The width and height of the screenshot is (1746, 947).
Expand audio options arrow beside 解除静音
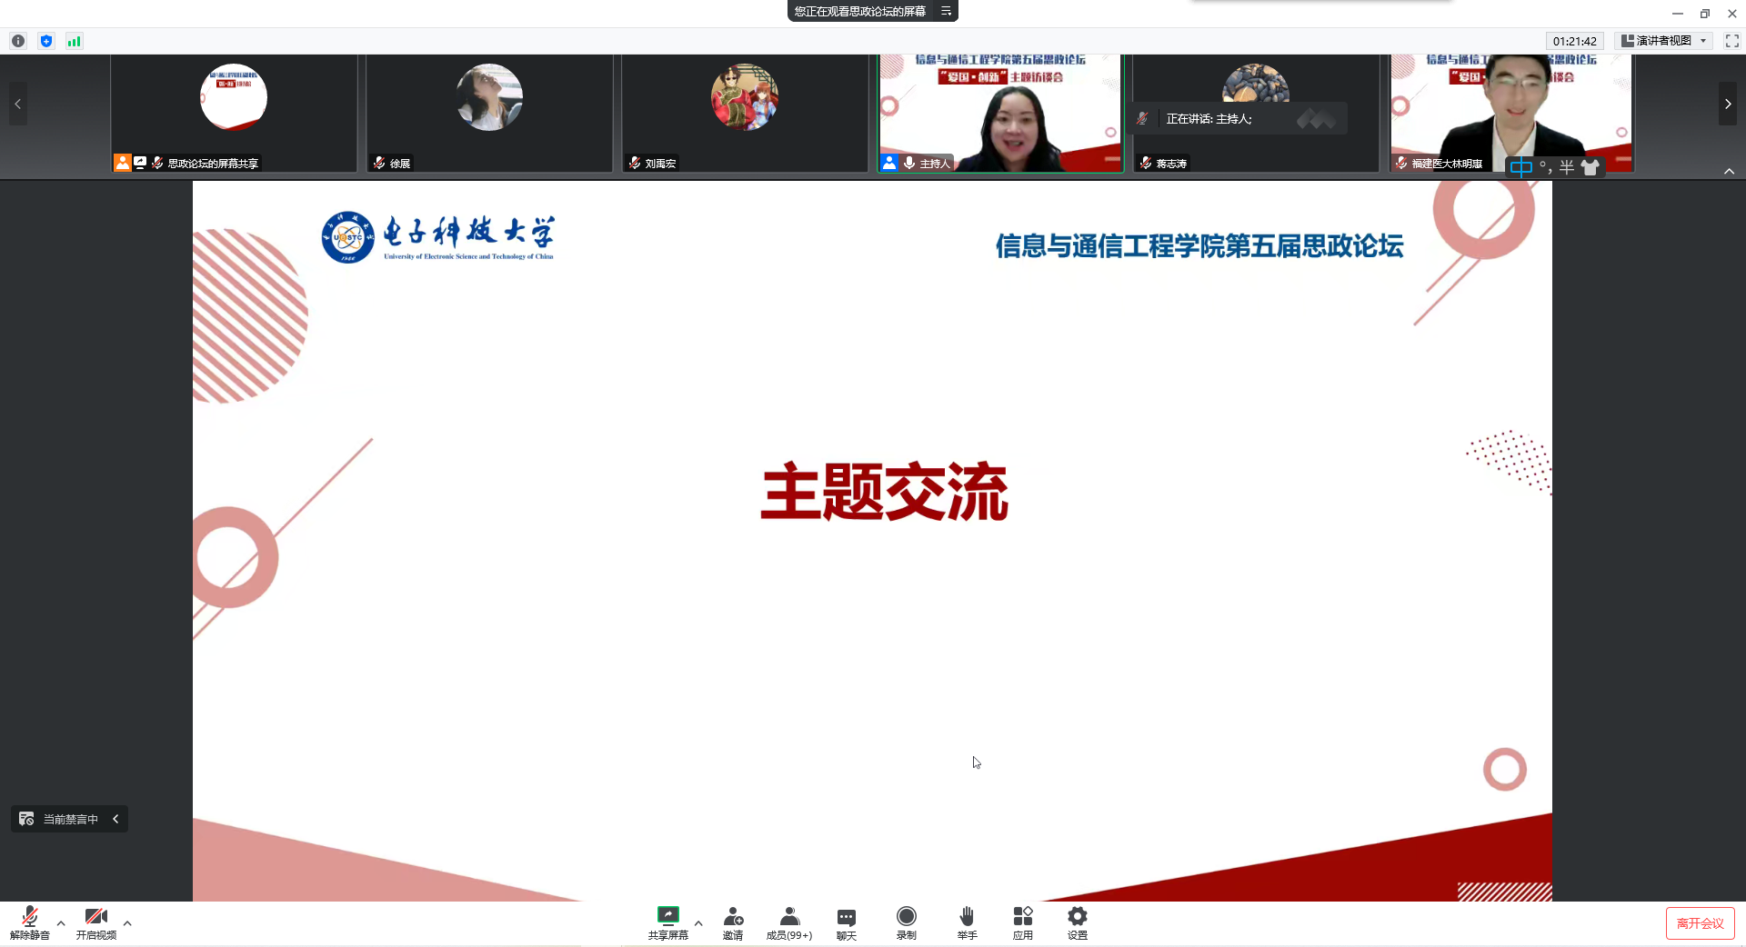(61, 923)
